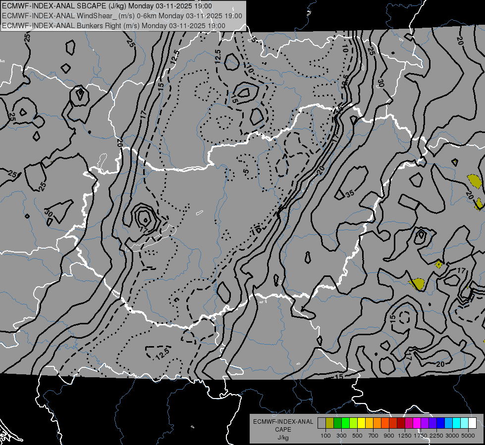Click the 1250 legend tick label
The height and width of the screenshot is (445, 485).
[405, 436]
